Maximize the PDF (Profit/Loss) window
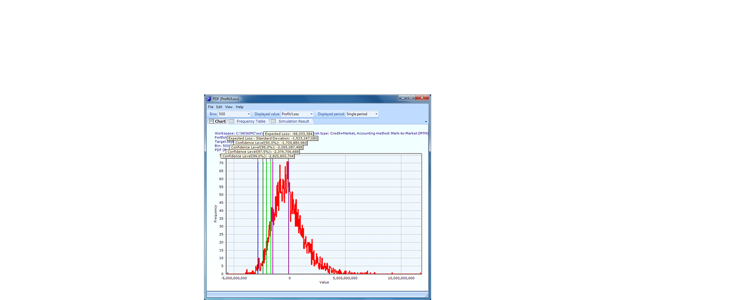This screenshot has height=300, width=752. pos(411,97)
